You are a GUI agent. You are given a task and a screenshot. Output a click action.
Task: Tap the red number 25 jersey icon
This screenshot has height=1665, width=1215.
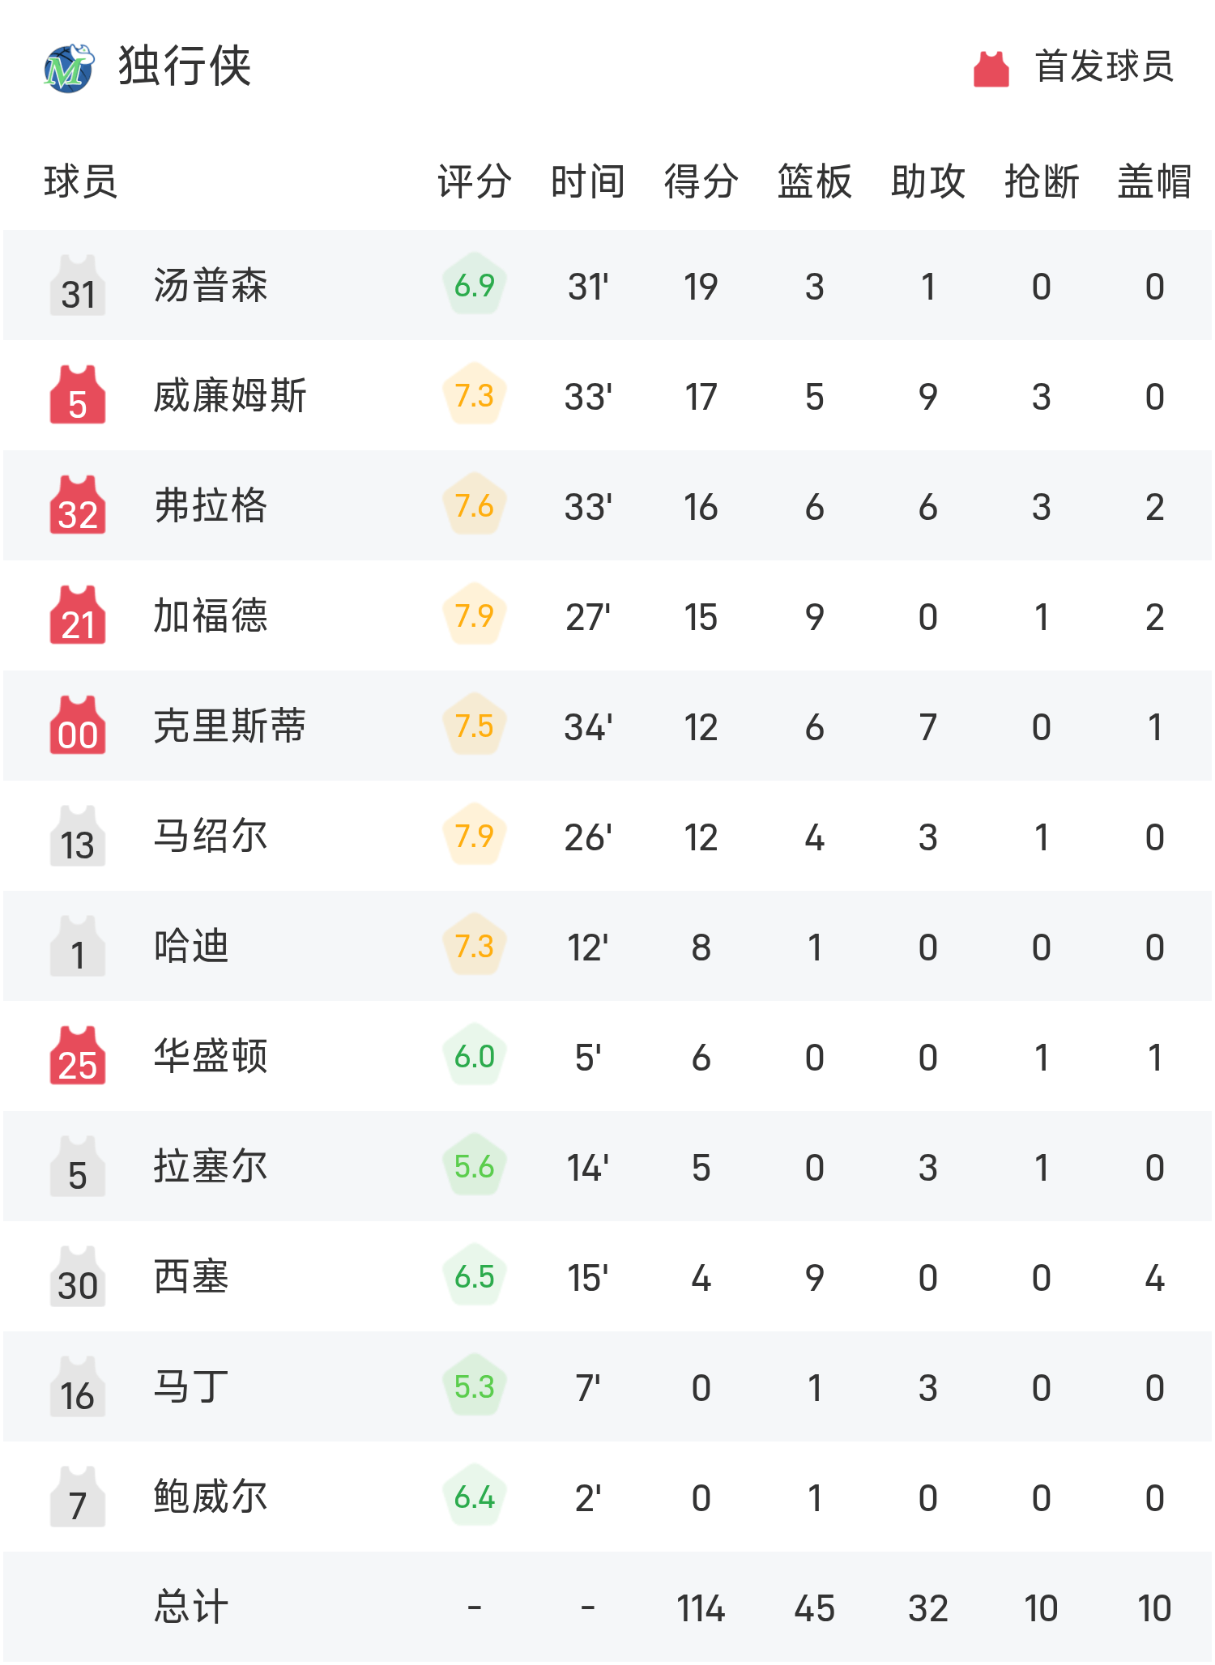(78, 1057)
